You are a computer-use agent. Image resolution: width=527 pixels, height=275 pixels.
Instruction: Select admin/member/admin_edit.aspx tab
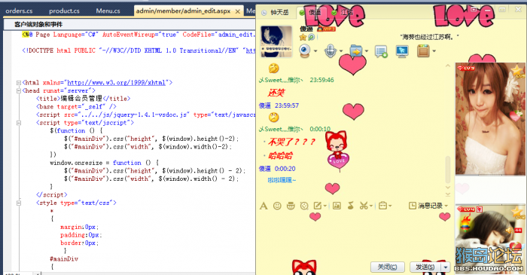point(184,11)
